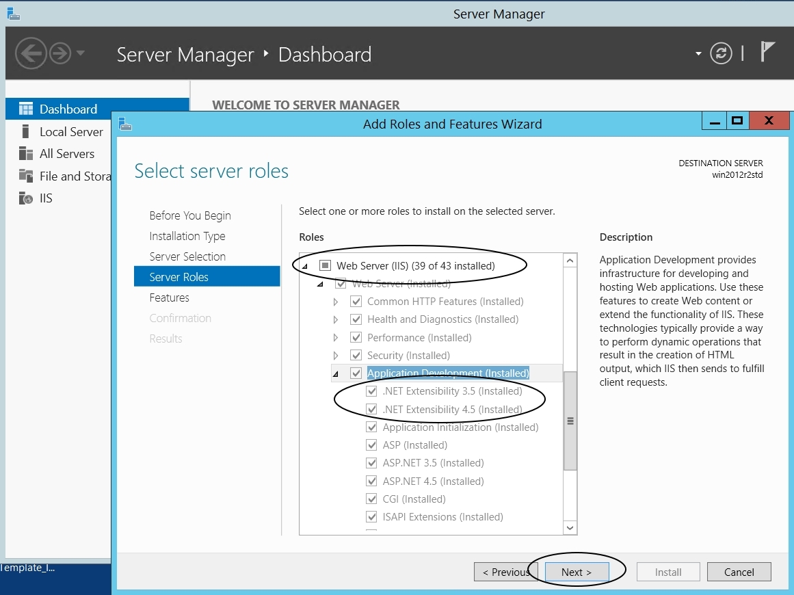
Task: Collapse Application Development node
Action: coord(336,374)
